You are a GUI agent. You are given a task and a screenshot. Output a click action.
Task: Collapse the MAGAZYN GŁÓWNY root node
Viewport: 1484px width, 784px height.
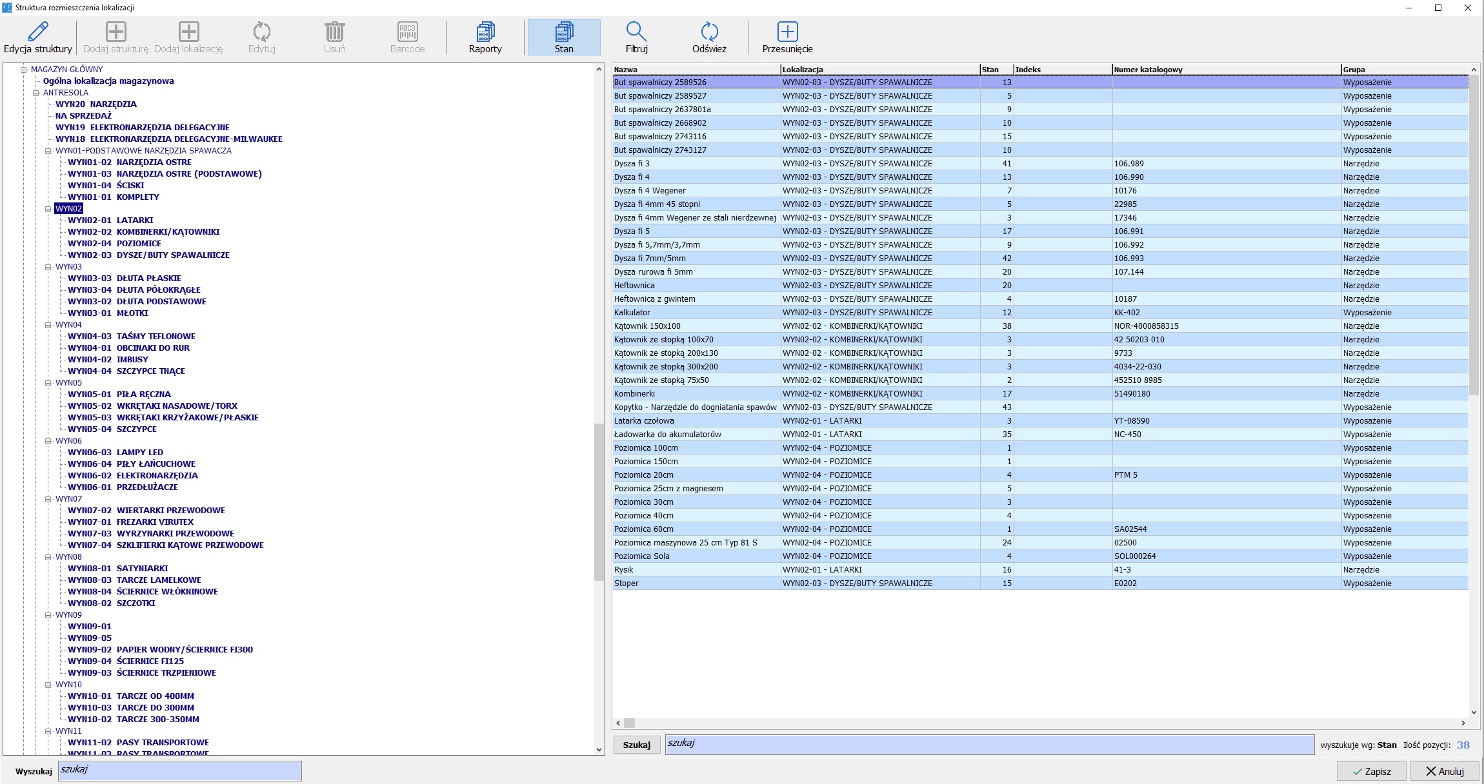tap(24, 70)
